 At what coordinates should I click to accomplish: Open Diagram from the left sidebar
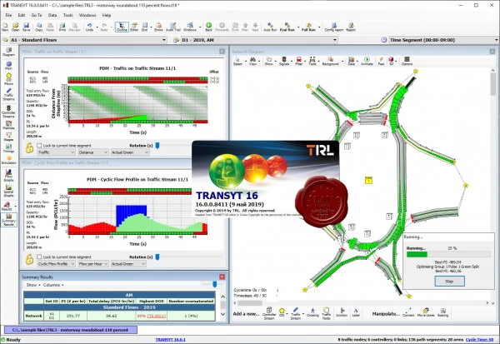(x=8, y=52)
